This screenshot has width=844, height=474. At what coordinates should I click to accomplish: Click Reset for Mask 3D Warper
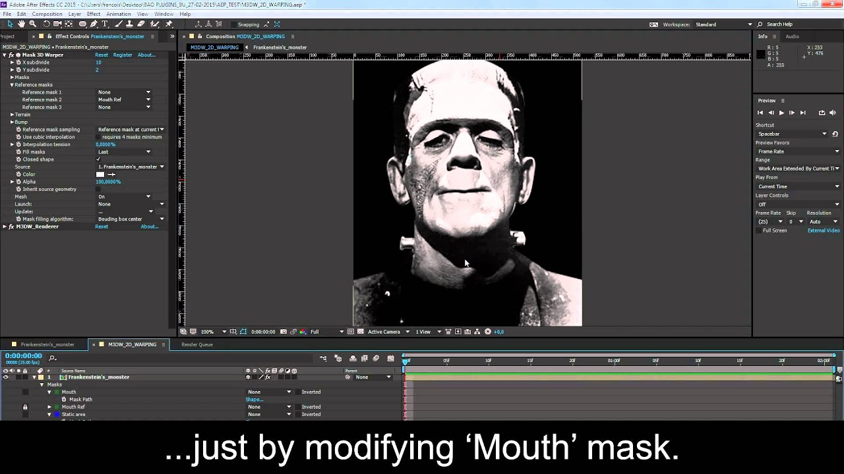pyautogui.click(x=102, y=55)
